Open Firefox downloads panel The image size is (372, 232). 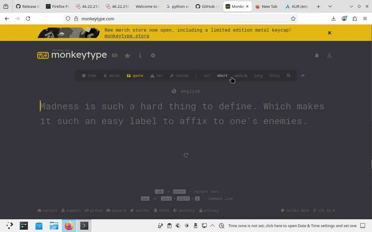[333, 19]
